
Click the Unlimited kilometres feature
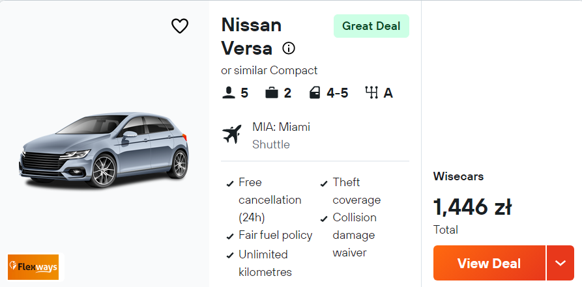[x=263, y=263]
